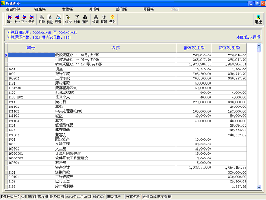The image size is (266, 200).
Task: Click the 退出 exit icon
Action: coord(258,19)
